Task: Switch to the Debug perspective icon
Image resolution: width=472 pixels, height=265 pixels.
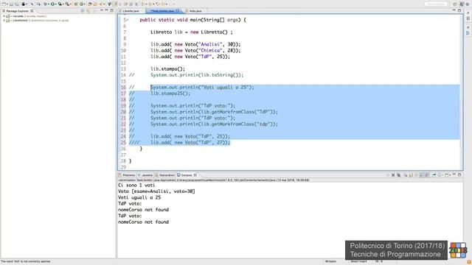Action: coord(468,4)
